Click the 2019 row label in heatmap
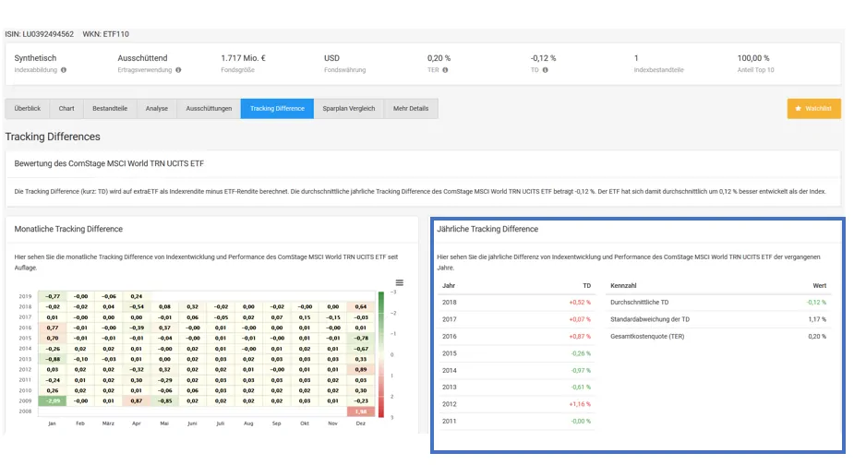The height and width of the screenshot is (465, 854). click(x=25, y=297)
